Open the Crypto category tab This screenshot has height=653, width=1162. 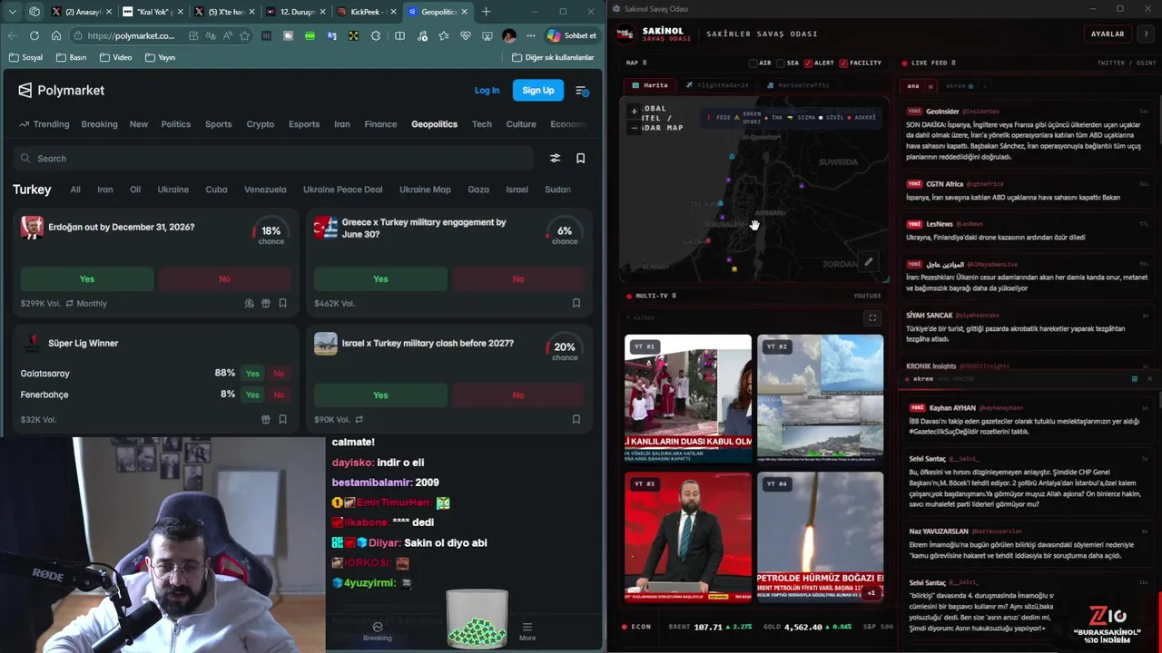click(260, 124)
